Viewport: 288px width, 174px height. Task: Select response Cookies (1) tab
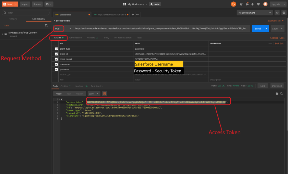66,86
